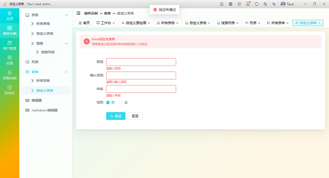The image size is (329, 178).
Task: Collapse the sidebar with the hamburger icon
Action: click(x=78, y=13)
